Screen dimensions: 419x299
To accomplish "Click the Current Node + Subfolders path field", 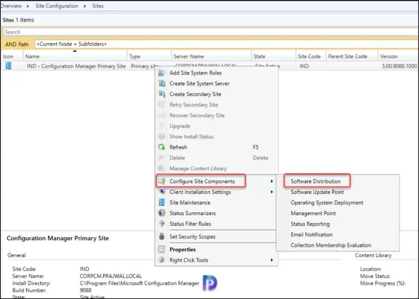I will [x=226, y=44].
